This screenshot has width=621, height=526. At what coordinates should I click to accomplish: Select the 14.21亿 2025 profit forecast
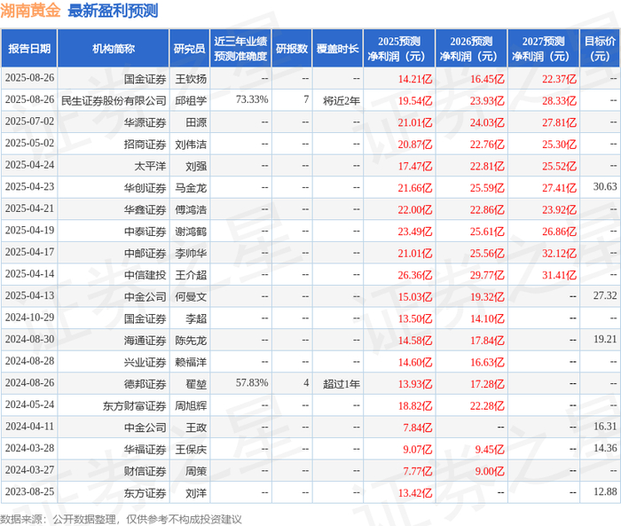(x=414, y=79)
